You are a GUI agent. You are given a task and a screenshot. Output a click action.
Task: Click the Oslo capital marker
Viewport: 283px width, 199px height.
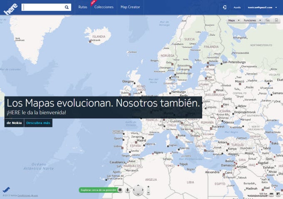tap(172, 64)
